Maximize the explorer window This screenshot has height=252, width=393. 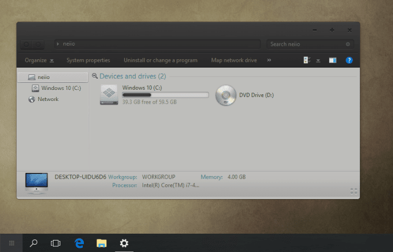point(332,30)
